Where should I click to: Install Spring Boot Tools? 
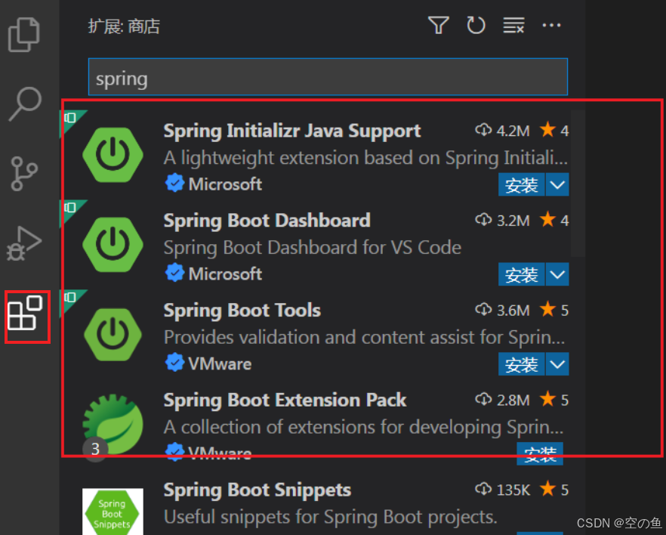click(522, 364)
